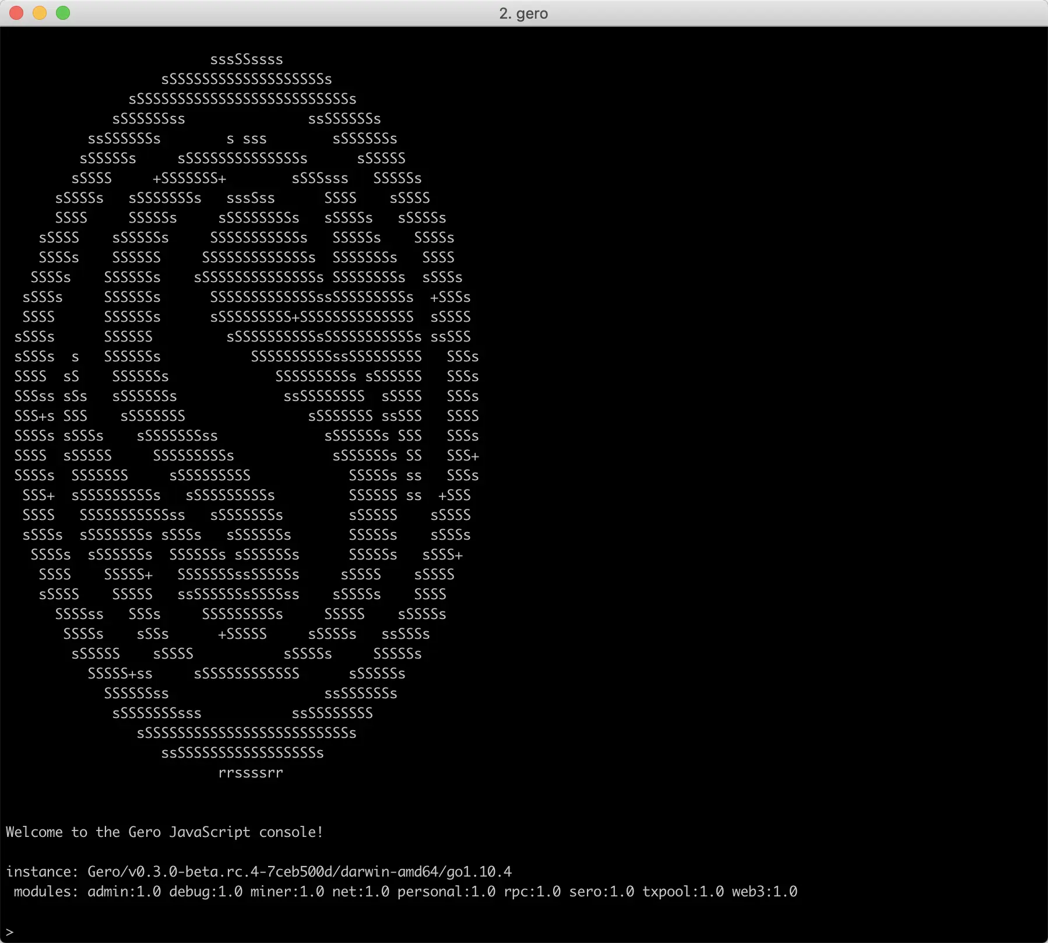Click the "miner:1.0" module entry

point(287,892)
